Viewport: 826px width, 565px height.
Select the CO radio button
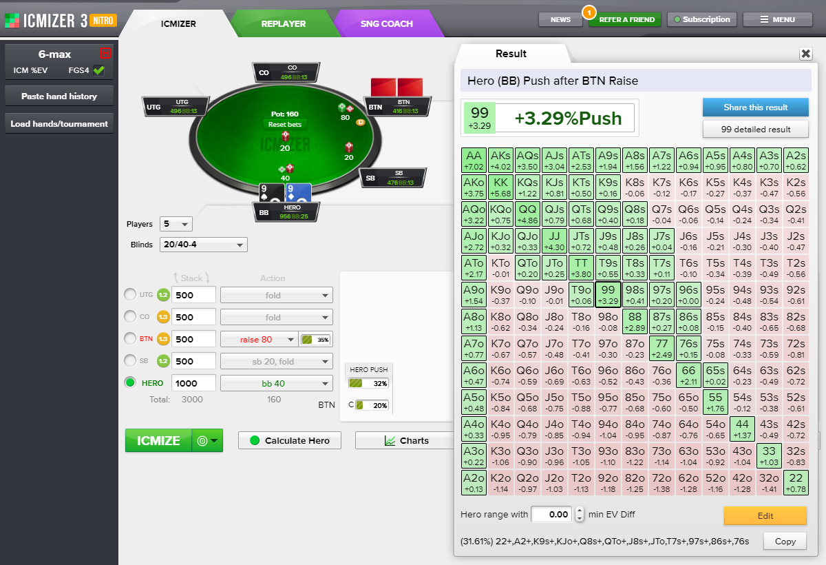(130, 317)
